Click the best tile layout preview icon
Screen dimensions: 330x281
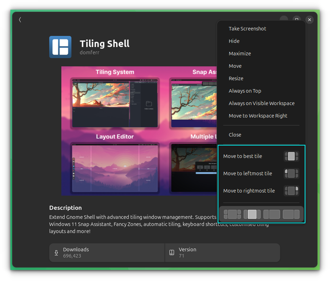tap(291, 156)
